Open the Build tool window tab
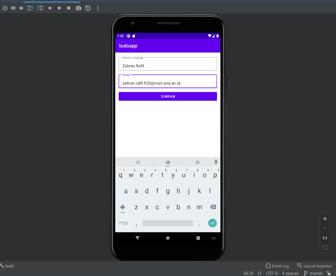Screen dimensions: 336x276 [x=7, y=266]
